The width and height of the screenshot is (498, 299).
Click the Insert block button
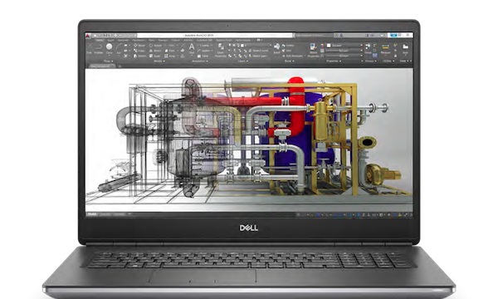pos(276,48)
